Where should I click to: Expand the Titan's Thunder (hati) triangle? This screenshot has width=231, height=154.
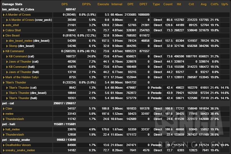[x=7, y=98]
